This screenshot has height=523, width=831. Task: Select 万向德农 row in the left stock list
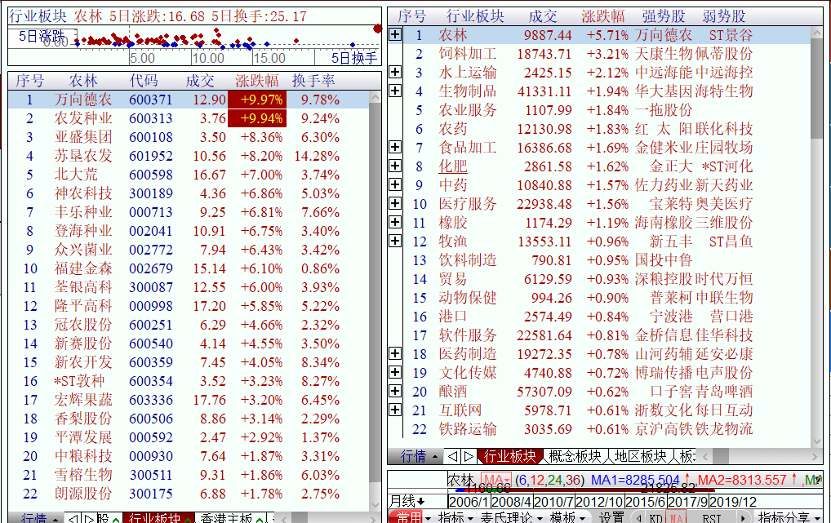189,100
